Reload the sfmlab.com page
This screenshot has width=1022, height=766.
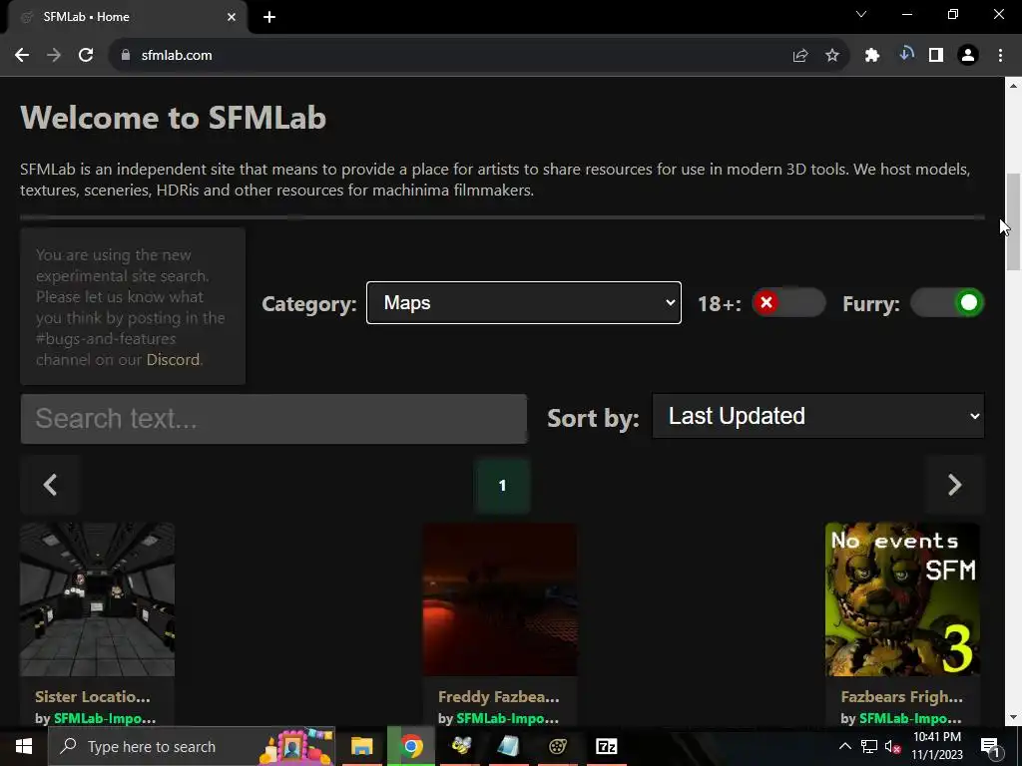(86, 56)
